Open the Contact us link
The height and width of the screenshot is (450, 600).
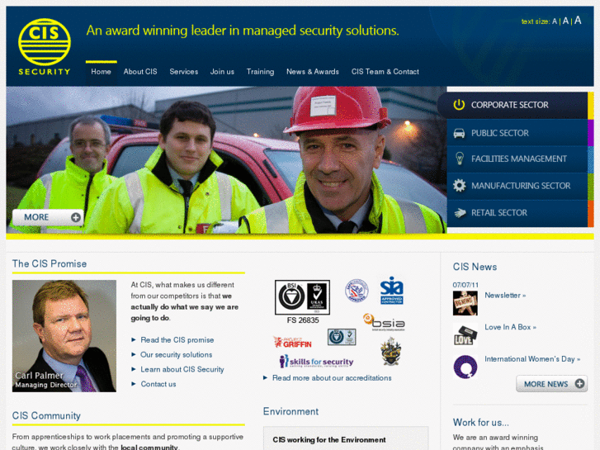pyautogui.click(x=158, y=384)
